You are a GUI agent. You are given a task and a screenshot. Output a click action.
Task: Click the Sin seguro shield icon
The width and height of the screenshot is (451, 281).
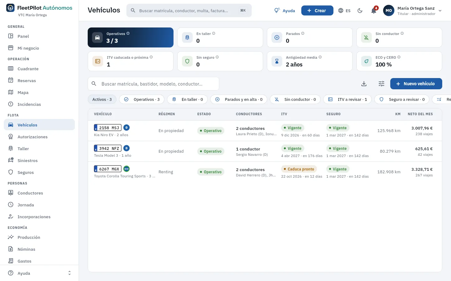[187, 61]
